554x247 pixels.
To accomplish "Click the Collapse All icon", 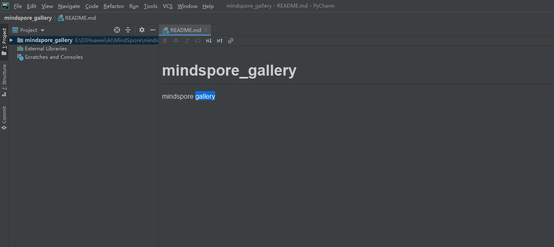I will tap(128, 30).
